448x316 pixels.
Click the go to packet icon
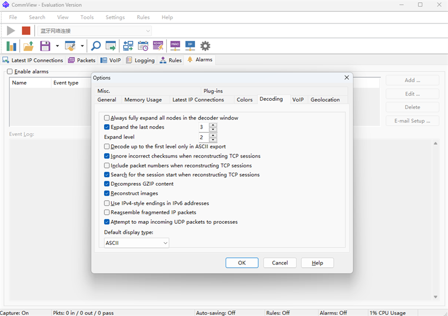(111, 46)
